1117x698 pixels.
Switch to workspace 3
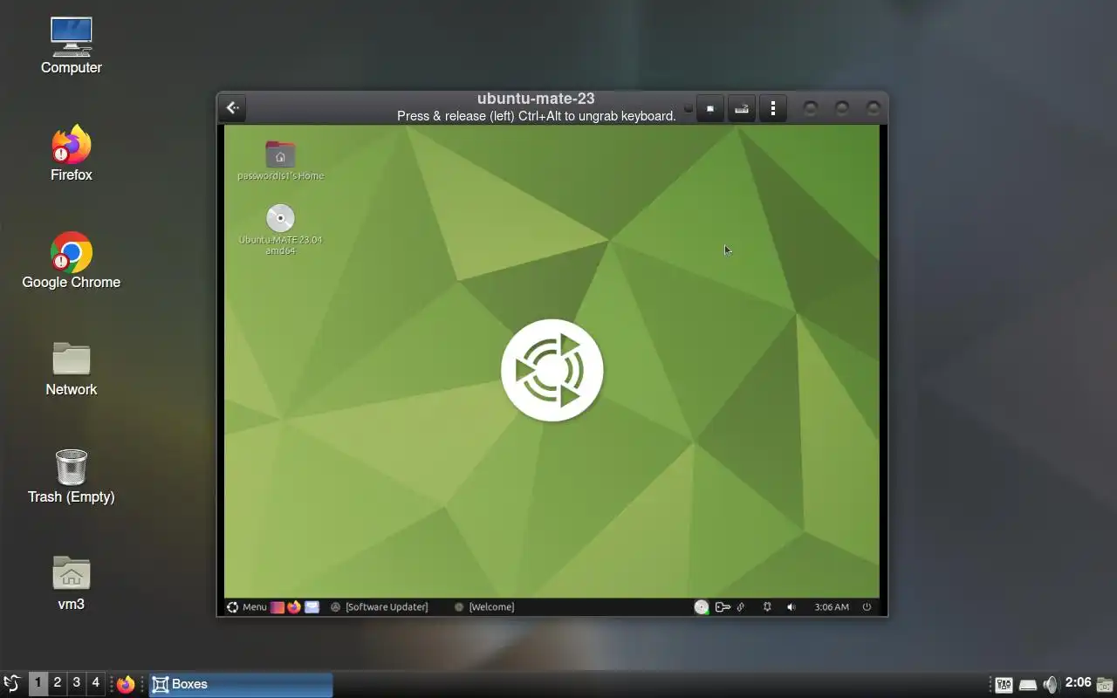pos(76,683)
